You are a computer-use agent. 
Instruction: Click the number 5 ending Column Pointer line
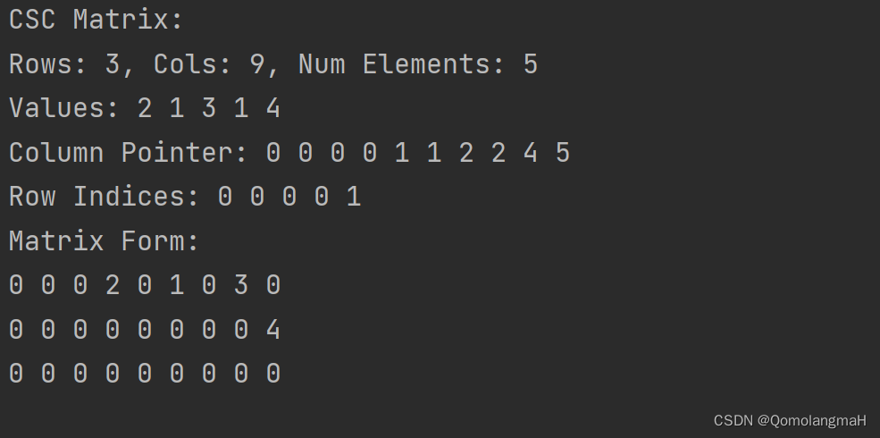click(563, 153)
